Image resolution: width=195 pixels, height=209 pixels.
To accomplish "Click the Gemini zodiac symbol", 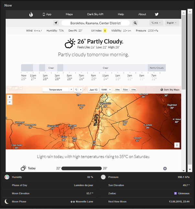I will (176, 193).
